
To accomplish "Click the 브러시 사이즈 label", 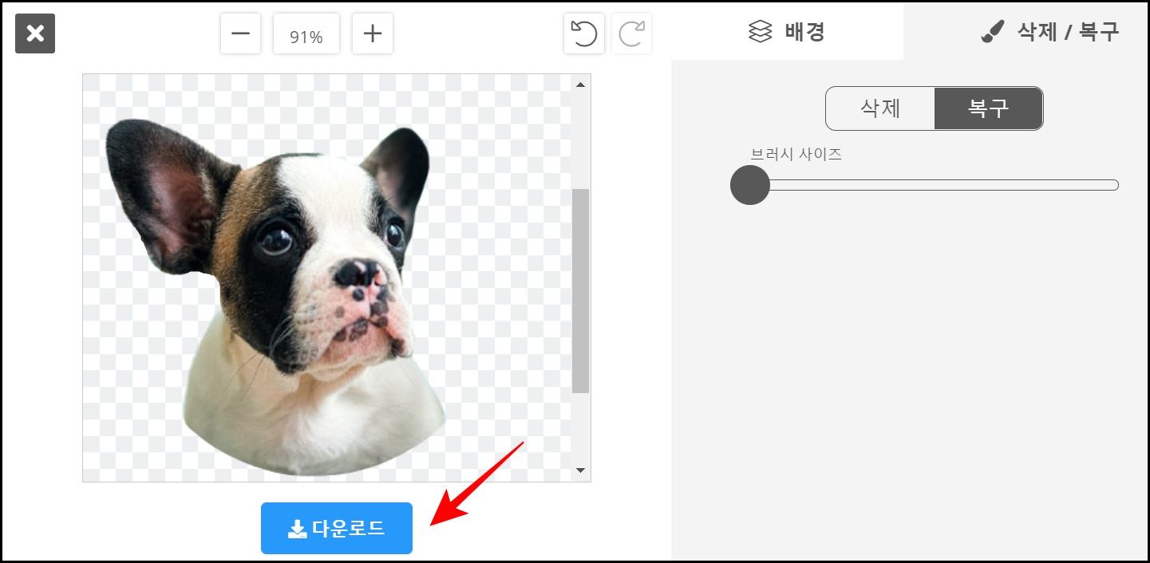I will (x=796, y=154).
